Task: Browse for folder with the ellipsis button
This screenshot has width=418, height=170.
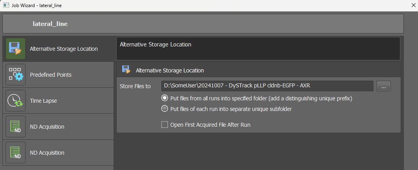Action: pos(384,86)
